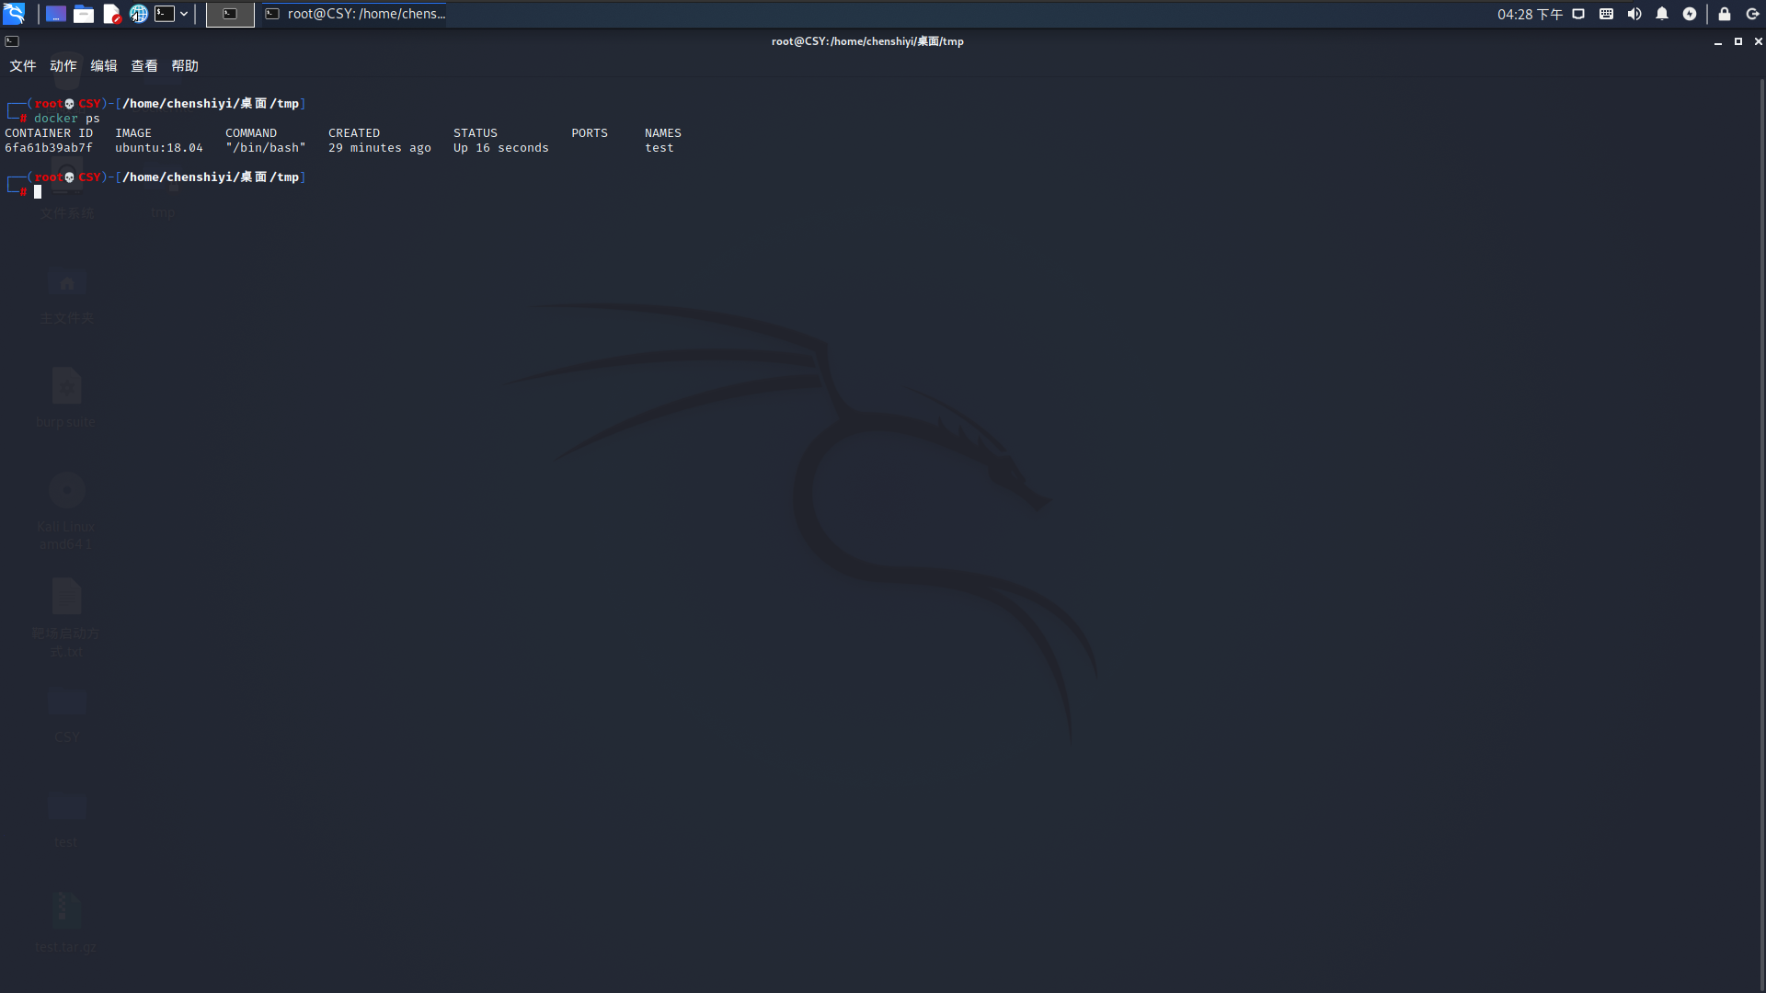Open the file manager launcher
Image resolution: width=1766 pixels, height=993 pixels.
(x=84, y=14)
